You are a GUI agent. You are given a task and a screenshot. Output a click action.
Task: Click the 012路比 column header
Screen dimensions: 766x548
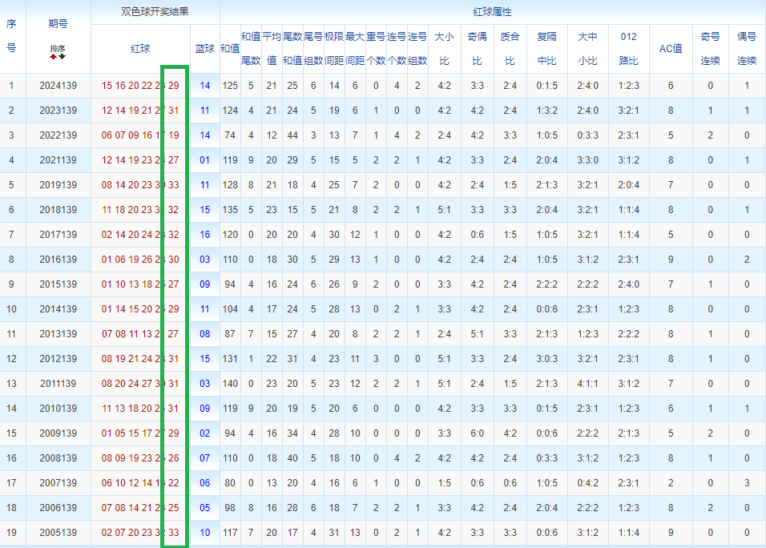(x=629, y=49)
